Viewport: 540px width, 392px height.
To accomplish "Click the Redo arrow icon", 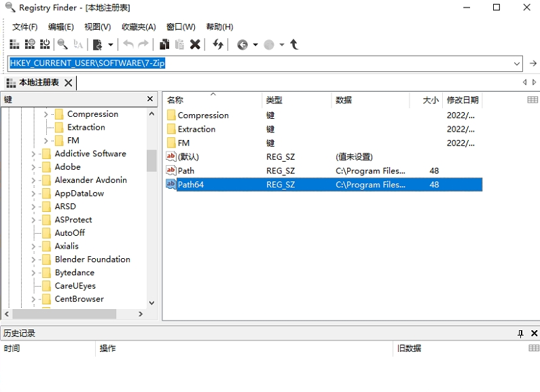I will [143, 44].
